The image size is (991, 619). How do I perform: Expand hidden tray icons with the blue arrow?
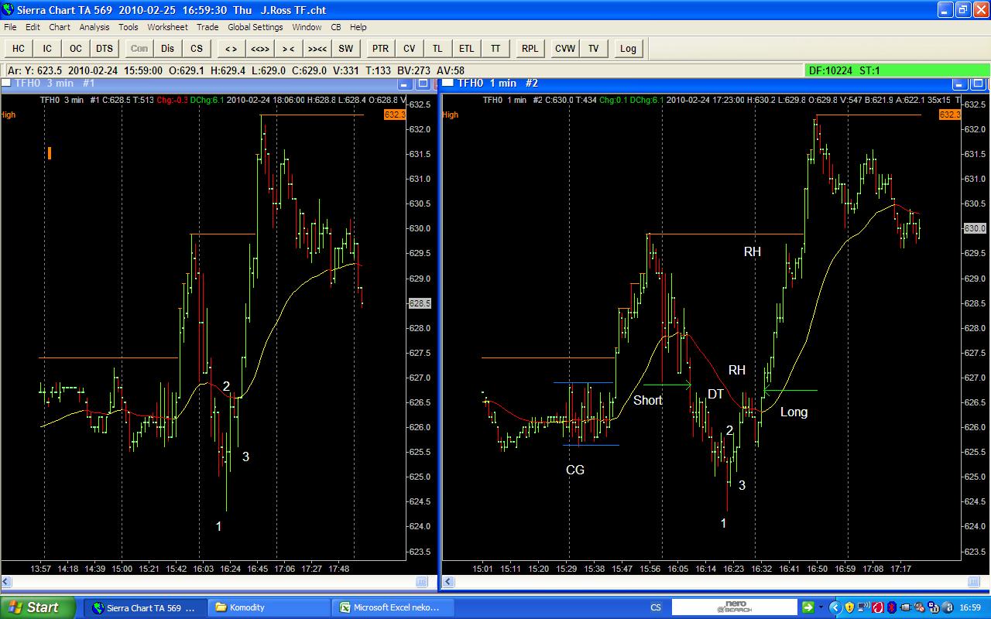[835, 607]
